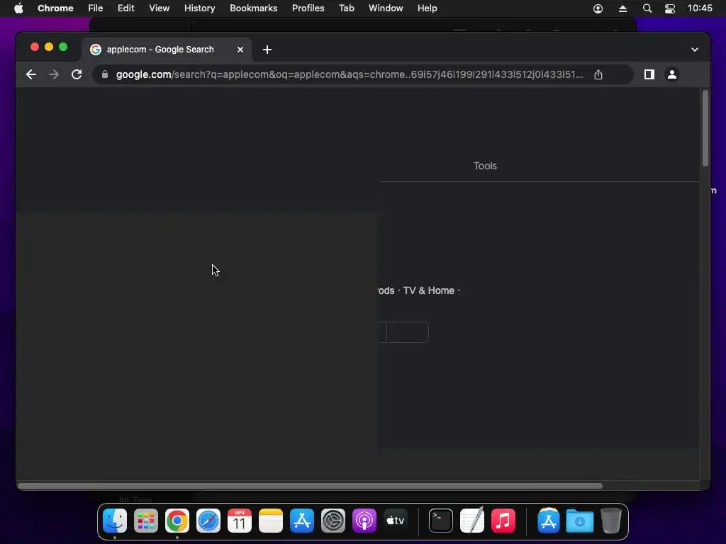Image resolution: width=726 pixels, height=544 pixels.
Task: Open Apple TV from the Dock
Action: coord(396,521)
